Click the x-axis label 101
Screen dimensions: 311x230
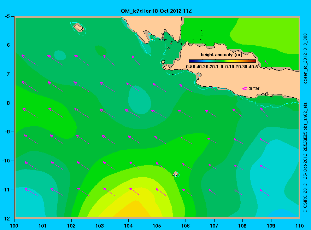[43, 226]
